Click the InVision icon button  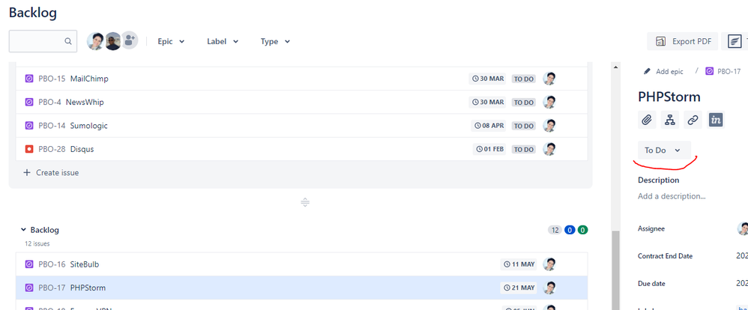pyautogui.click(x=716, y=121)
